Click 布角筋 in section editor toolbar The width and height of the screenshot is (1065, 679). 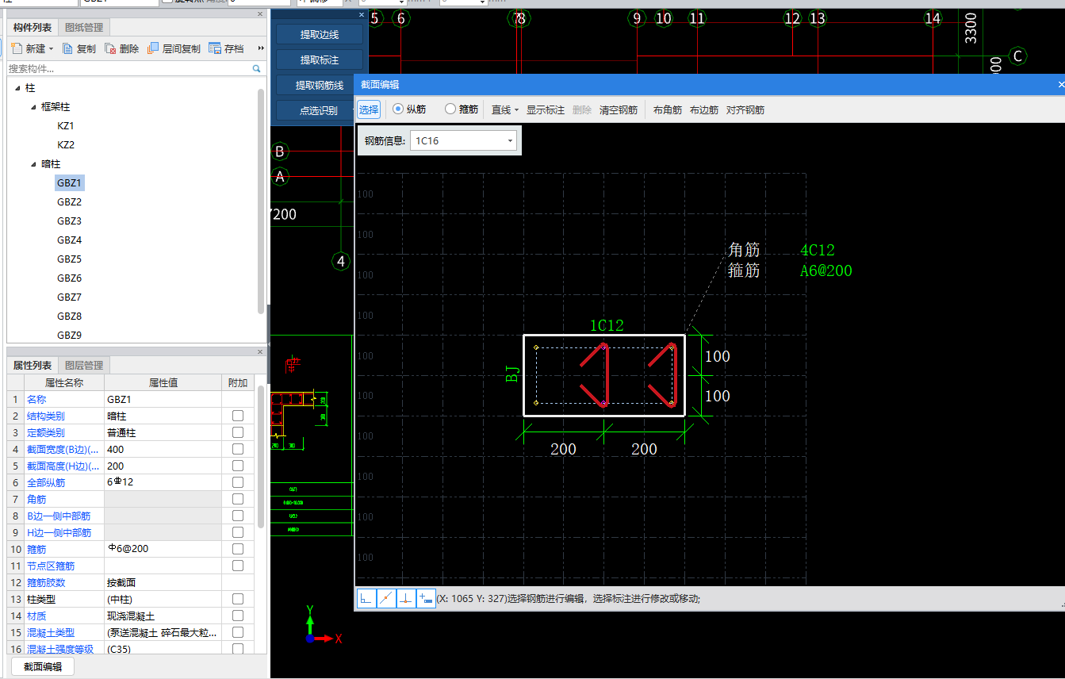coord(668,110)
